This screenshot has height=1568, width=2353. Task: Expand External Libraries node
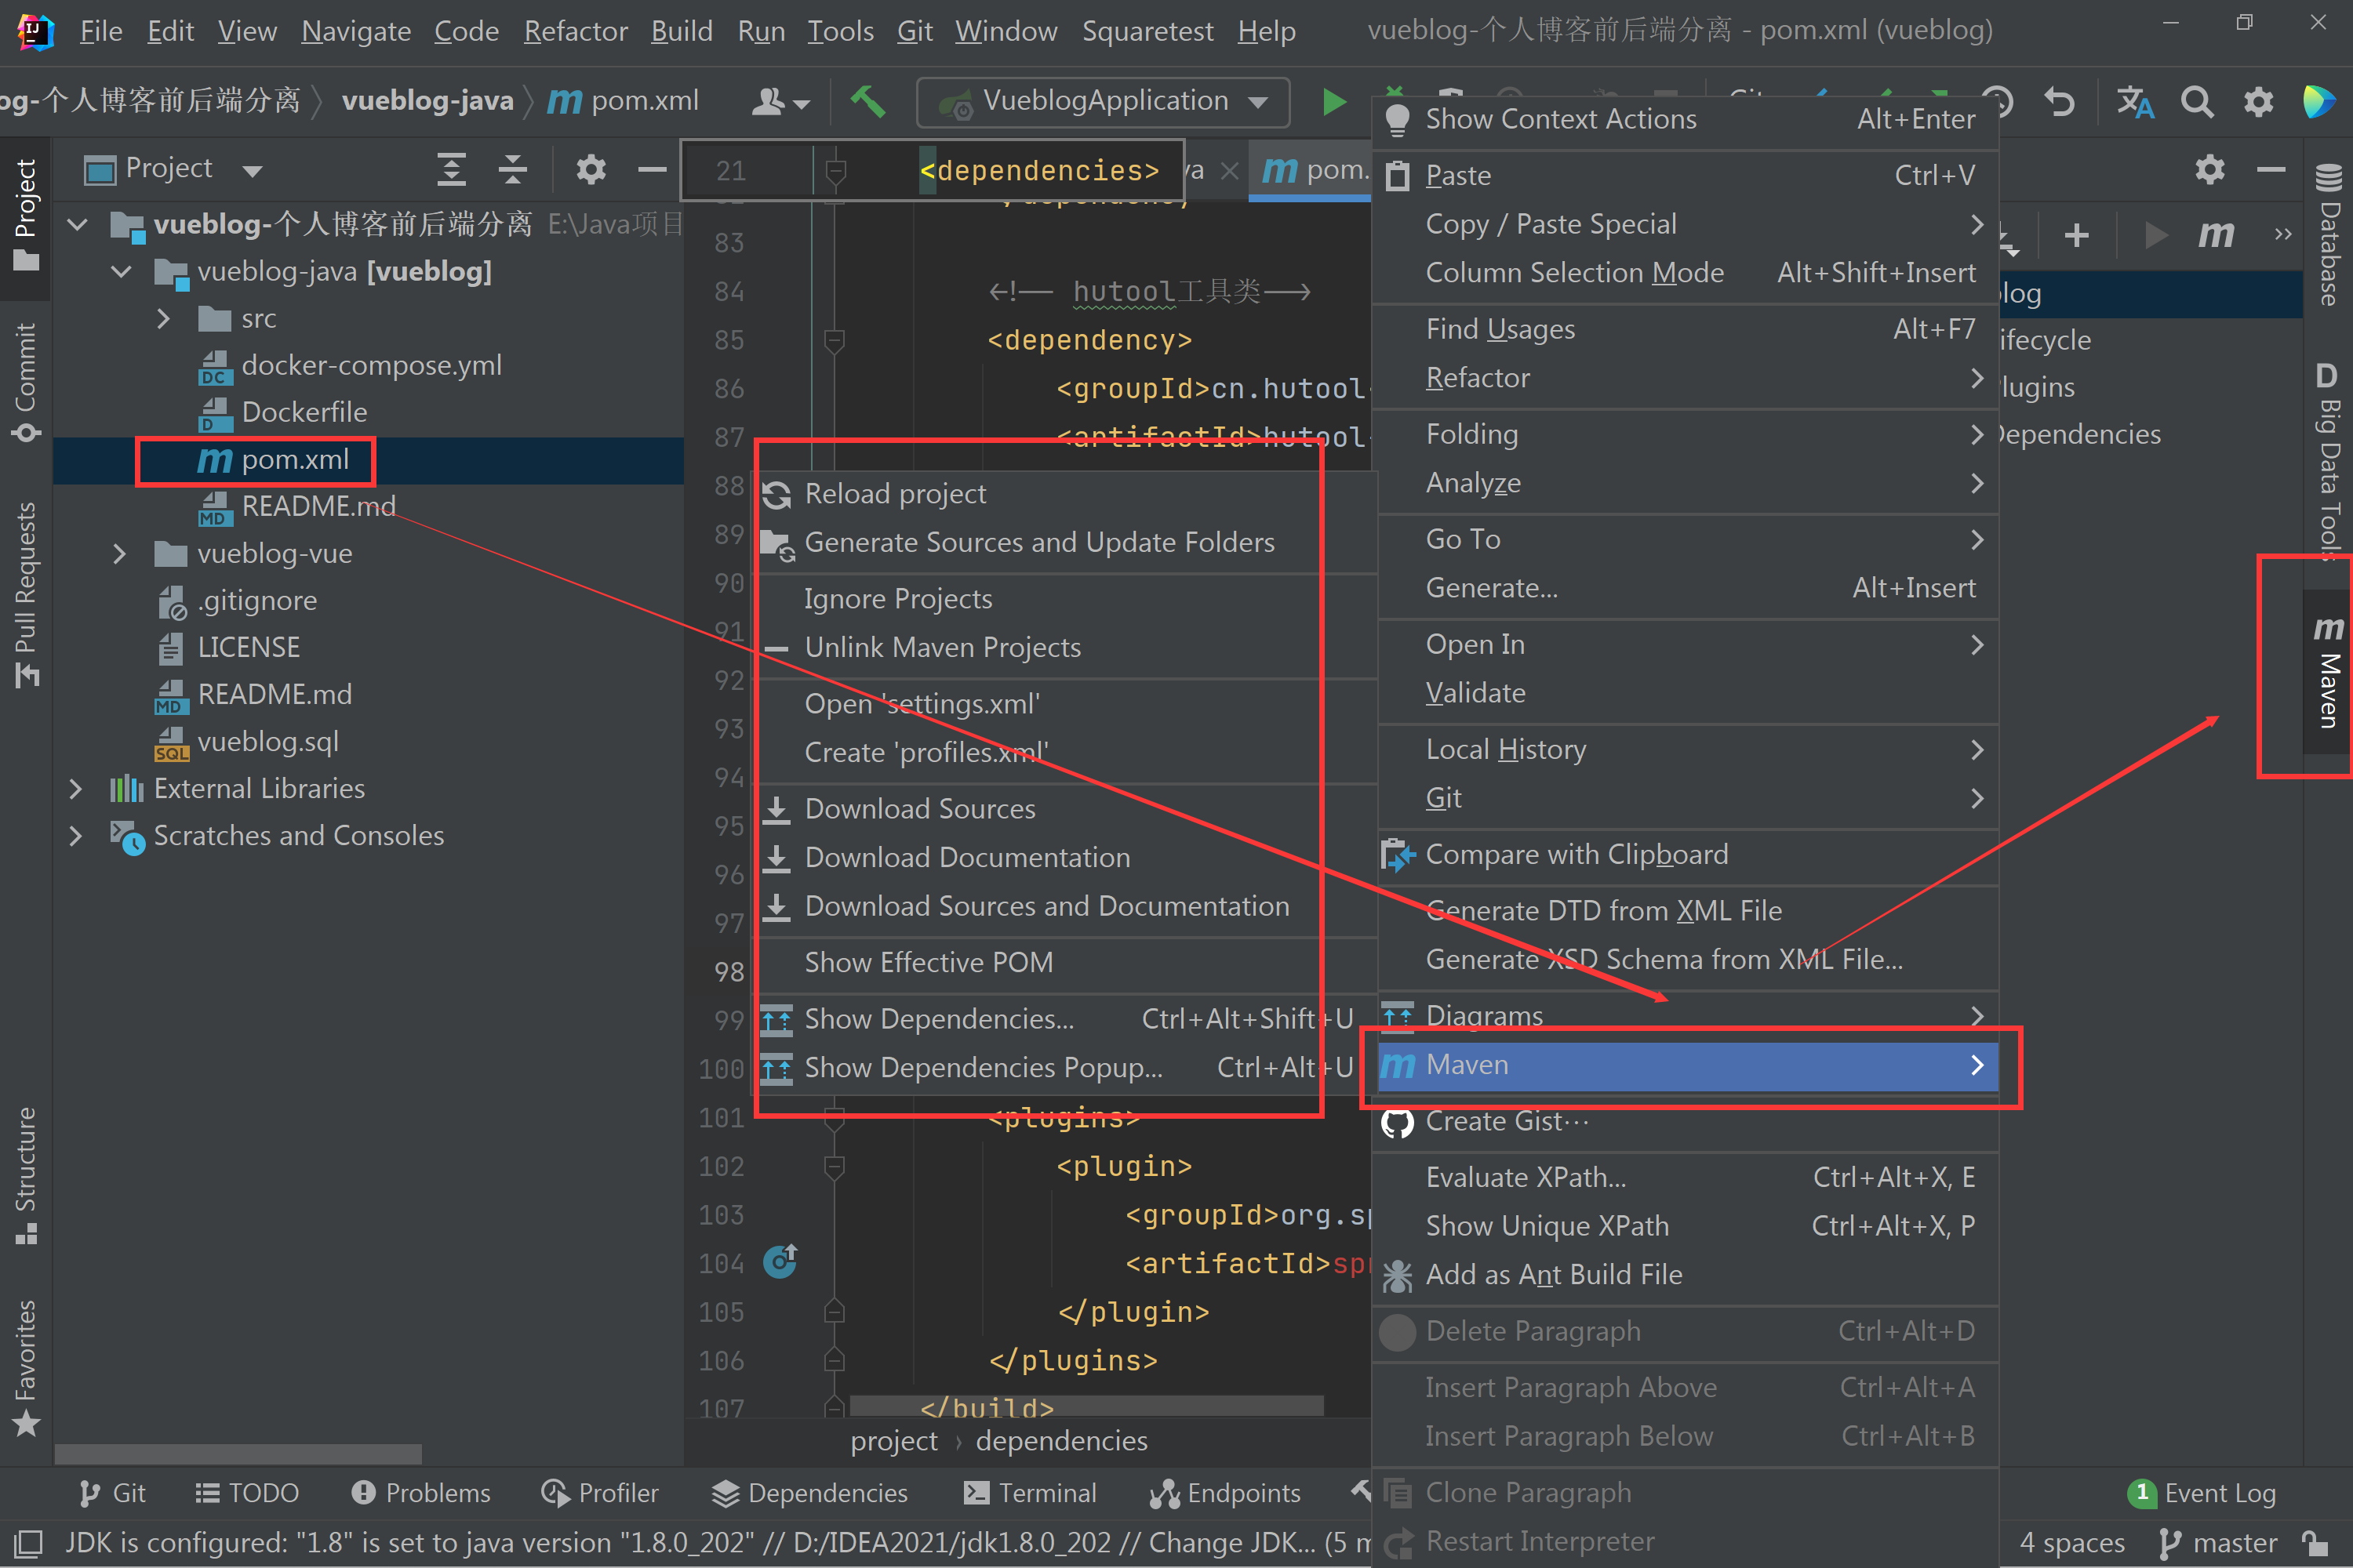pos(76,789)
